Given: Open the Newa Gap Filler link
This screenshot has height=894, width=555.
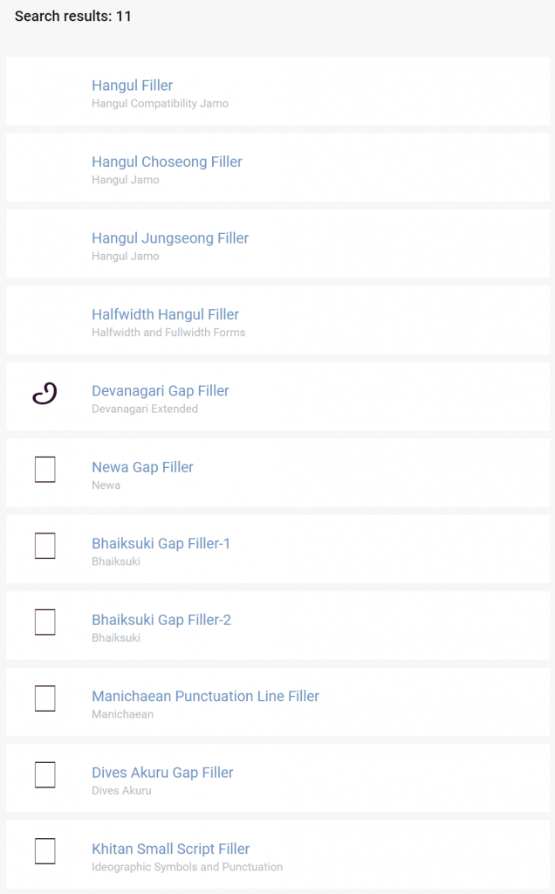Looking at the screenshot, I should click(x=142, y=467).
